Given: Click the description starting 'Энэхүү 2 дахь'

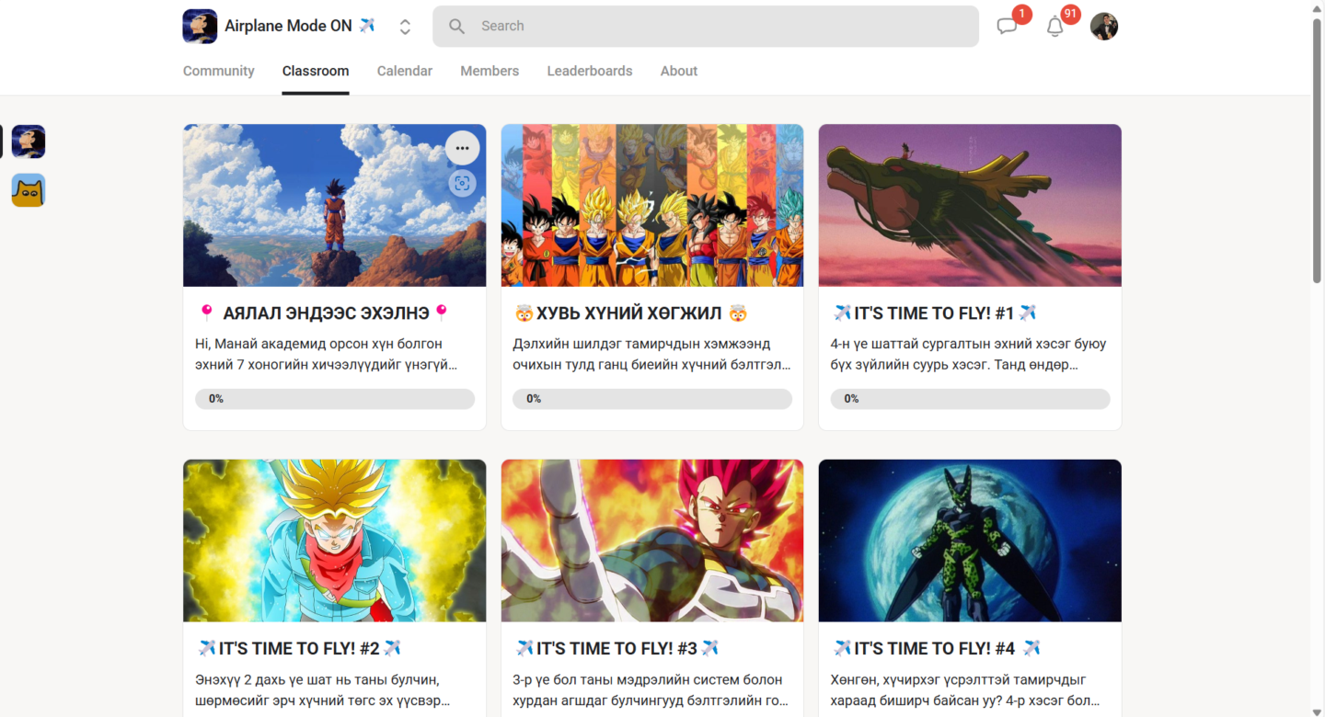Looking at the screenshot, I should tap(323, 690).
